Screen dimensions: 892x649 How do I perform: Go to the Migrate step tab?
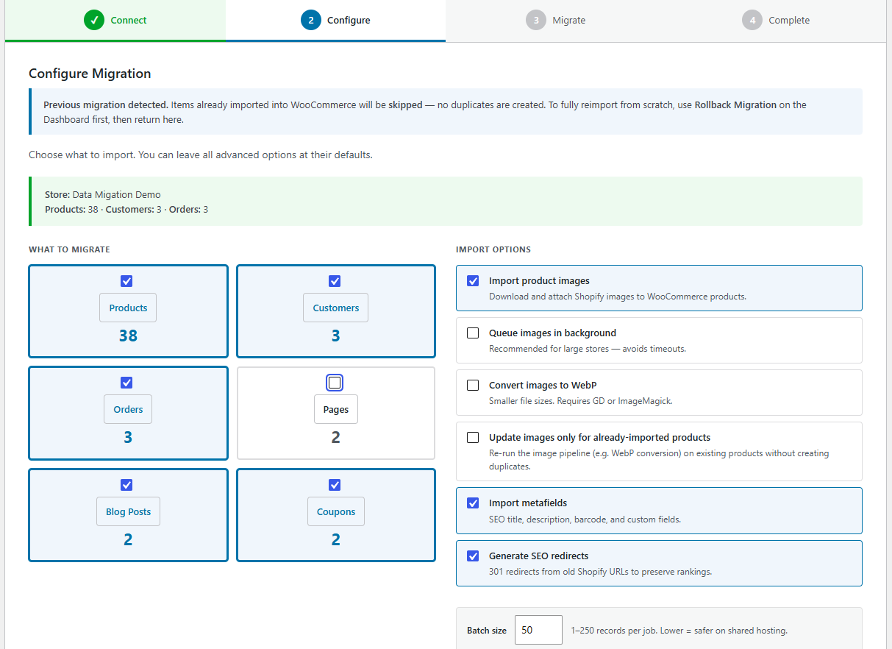[x=555, y=21]
